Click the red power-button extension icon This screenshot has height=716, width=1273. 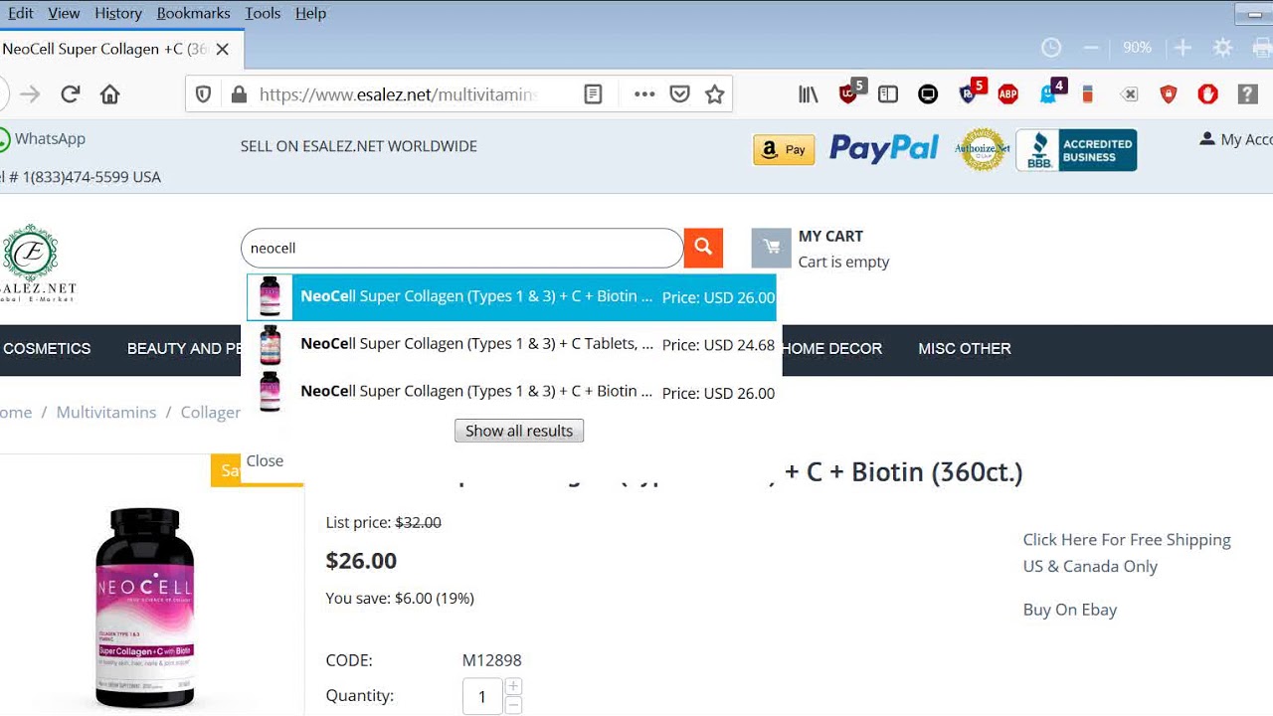[1207, 94]
